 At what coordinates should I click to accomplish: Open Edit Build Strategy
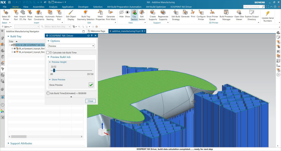(176, 15)
